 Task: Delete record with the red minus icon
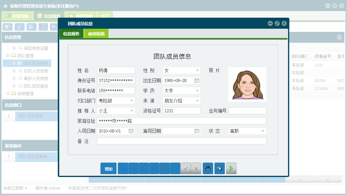[165, 168]
